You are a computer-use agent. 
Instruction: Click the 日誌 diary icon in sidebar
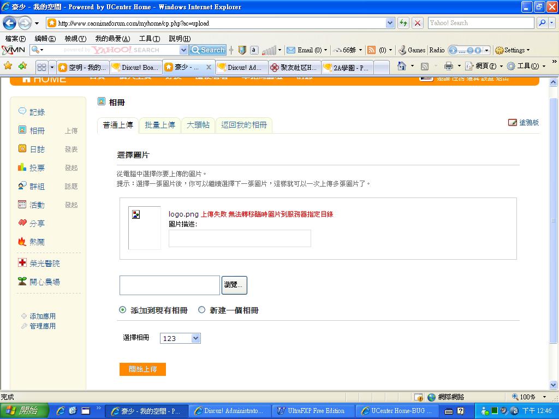(22, 148)
